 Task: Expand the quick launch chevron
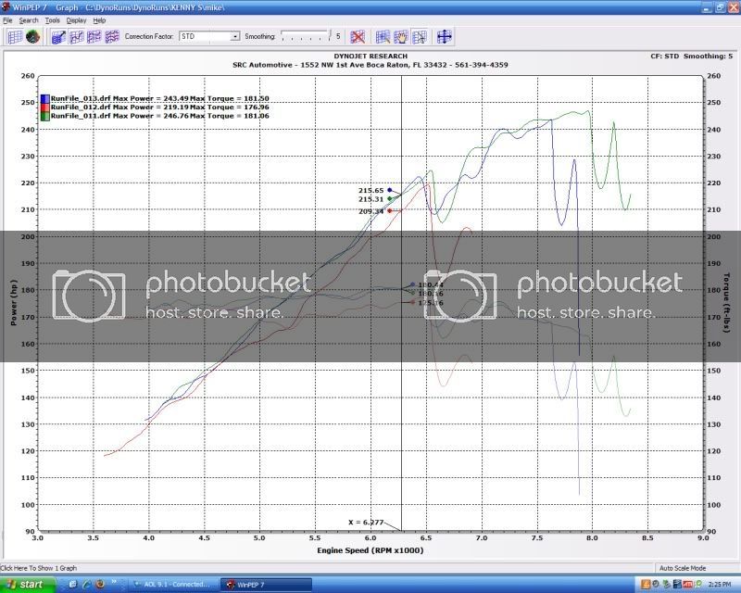(114, 583)
